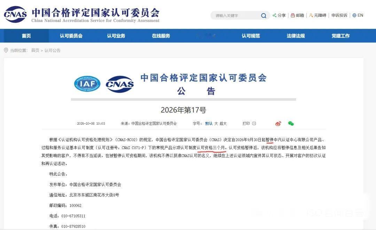Image resolution: width=376 pixels, height=230 pixels.
Task: Open the 在线服务 navigation menu
Action: click(161, 36)
